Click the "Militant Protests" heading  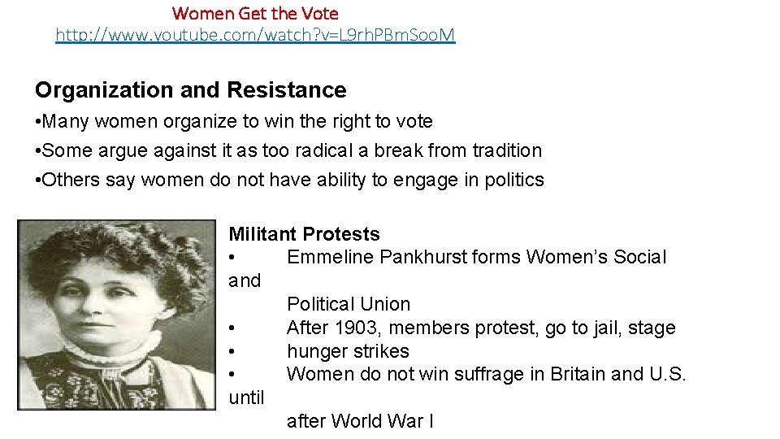[x=304, y=234]
